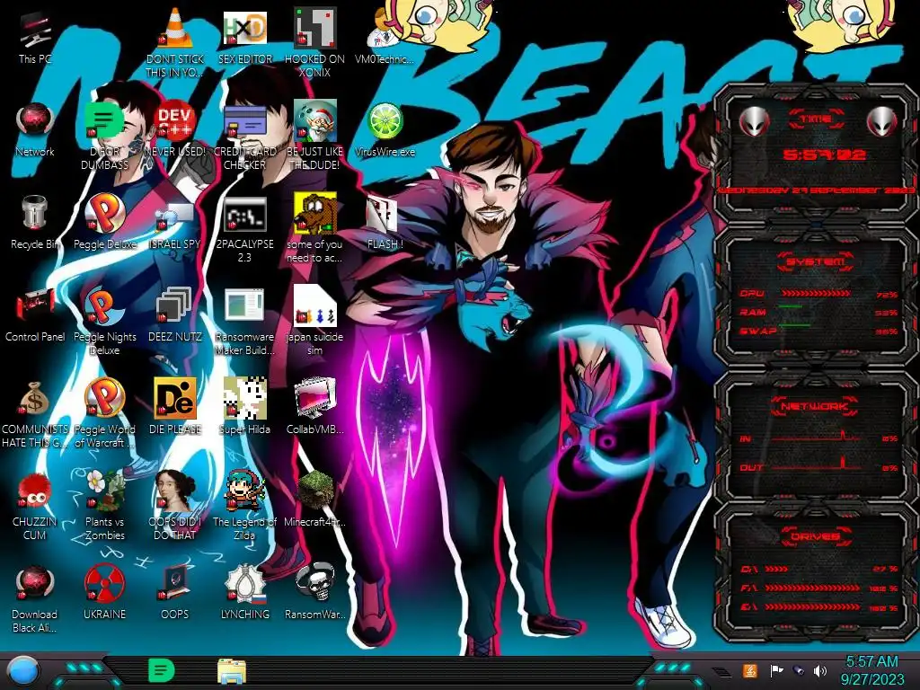This screenshot has height=690, width=920.
Task: Open the volume speaker tray icon
Action: tap(819, 670)
